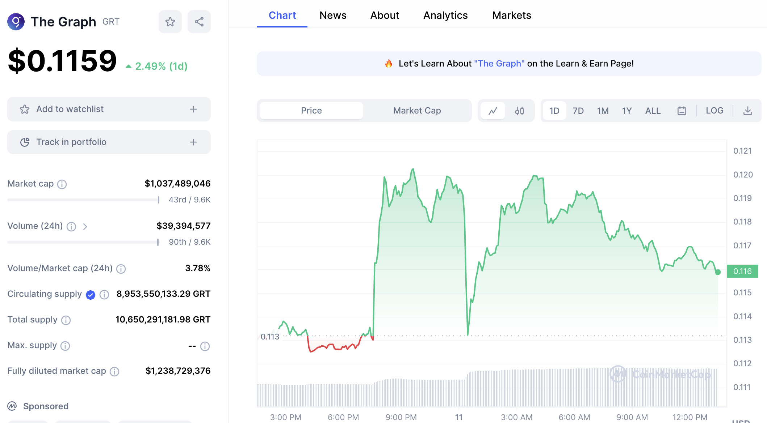Open the share options icon
The height and width of the screenshot is (423, 767).
click(x=199, y=22)
